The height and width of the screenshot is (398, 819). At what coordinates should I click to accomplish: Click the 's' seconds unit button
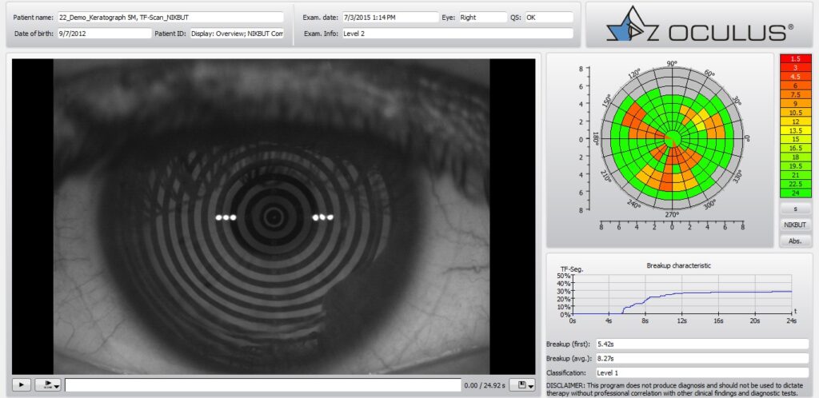coord(794,209)
